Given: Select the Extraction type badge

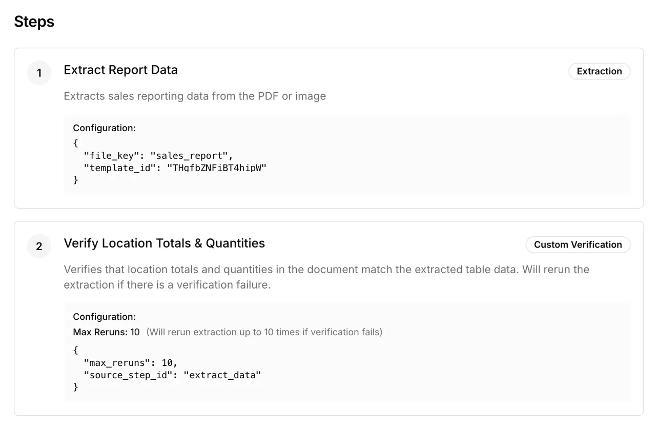Looking at the screenshot, I should (x=599, y=71).
